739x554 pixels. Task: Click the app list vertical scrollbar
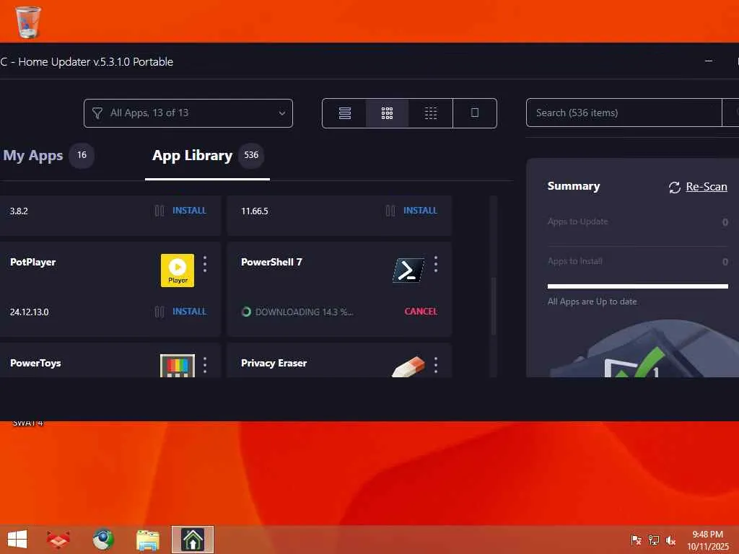coord(494,306)
